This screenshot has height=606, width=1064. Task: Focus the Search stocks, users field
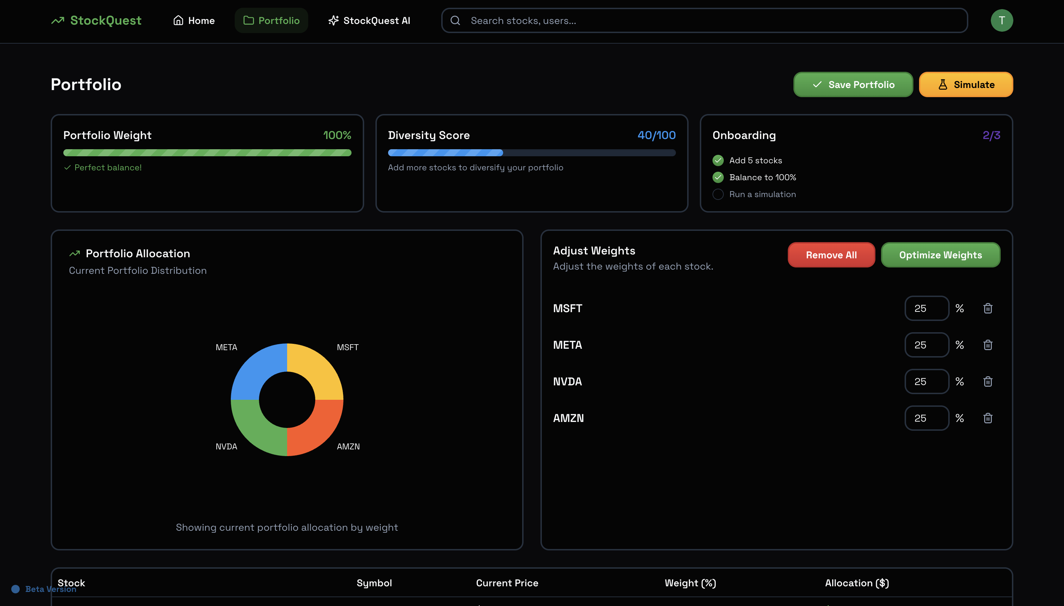tap(704, 20)
